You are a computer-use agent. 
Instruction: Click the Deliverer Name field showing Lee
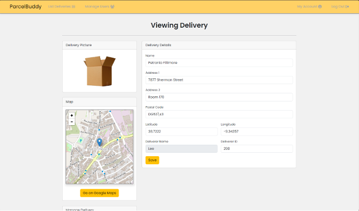coord(182,149)
